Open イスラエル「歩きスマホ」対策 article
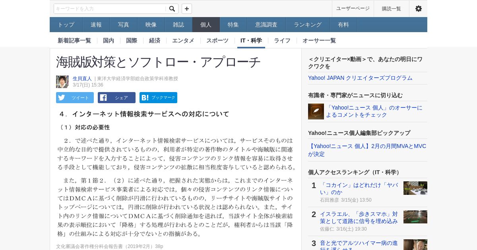The image size is (477, 250). click(359, 217)
